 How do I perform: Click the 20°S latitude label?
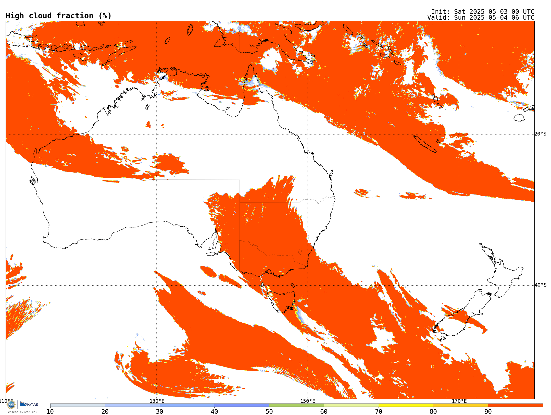pyautogui.click(x=541, y=134)
